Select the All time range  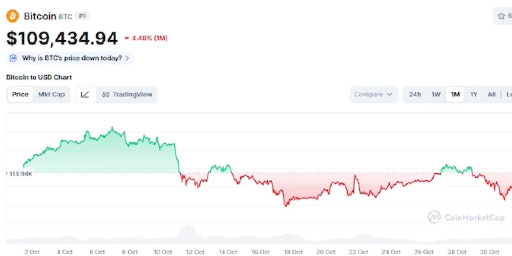[492, 94]
